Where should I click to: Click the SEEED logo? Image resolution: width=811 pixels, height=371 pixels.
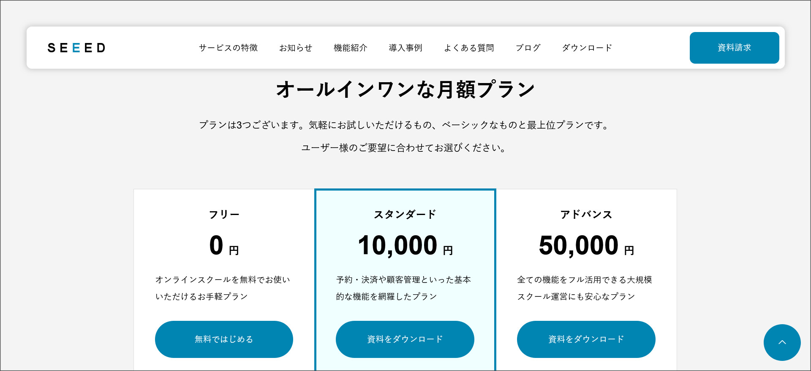(x=76, y=48)
